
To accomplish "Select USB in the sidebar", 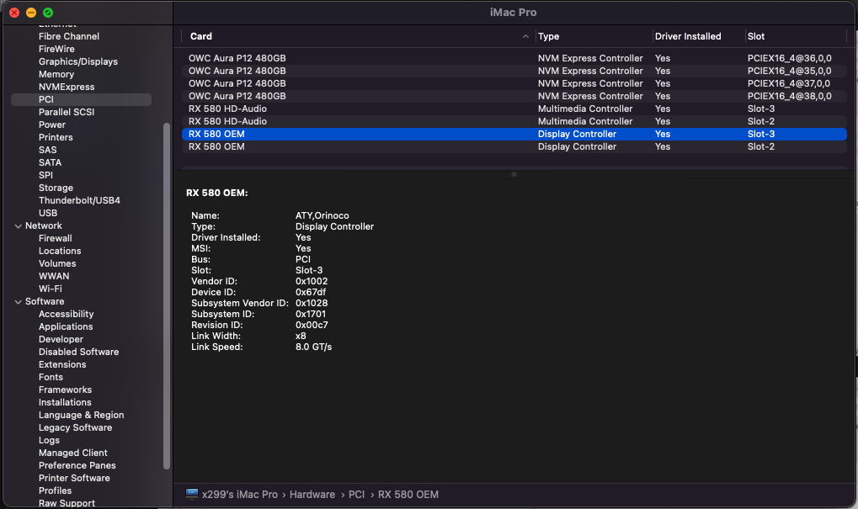I will point(48,213).
